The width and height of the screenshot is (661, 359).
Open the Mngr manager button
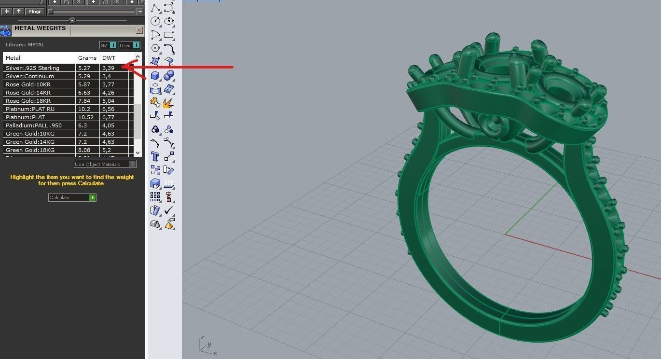coord(35,11)
